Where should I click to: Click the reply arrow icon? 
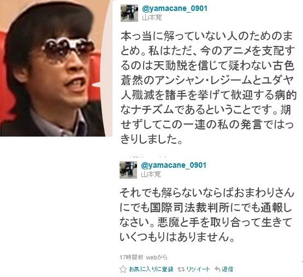click(217, 269)
